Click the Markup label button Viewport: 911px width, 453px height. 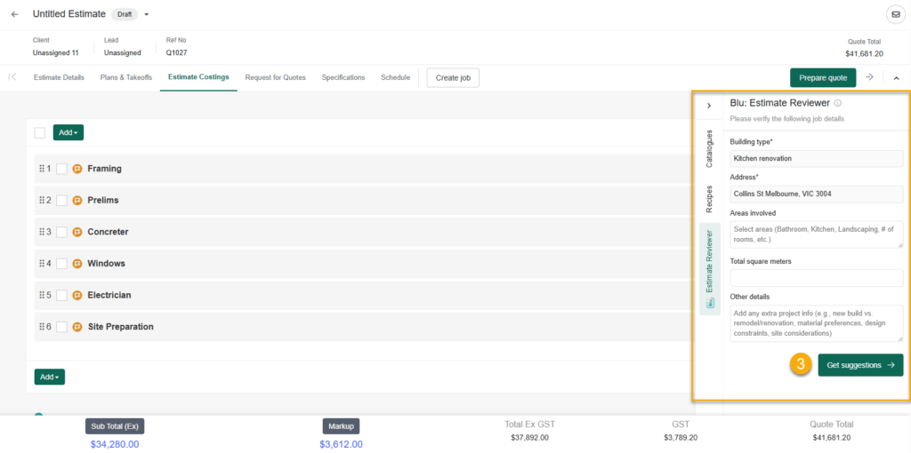[x=341, y=425]
